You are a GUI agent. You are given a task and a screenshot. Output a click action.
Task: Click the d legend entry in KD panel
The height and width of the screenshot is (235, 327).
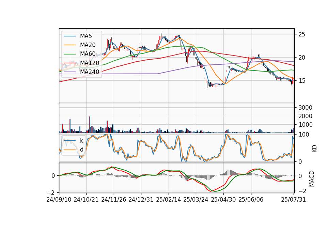click(81, 150)
